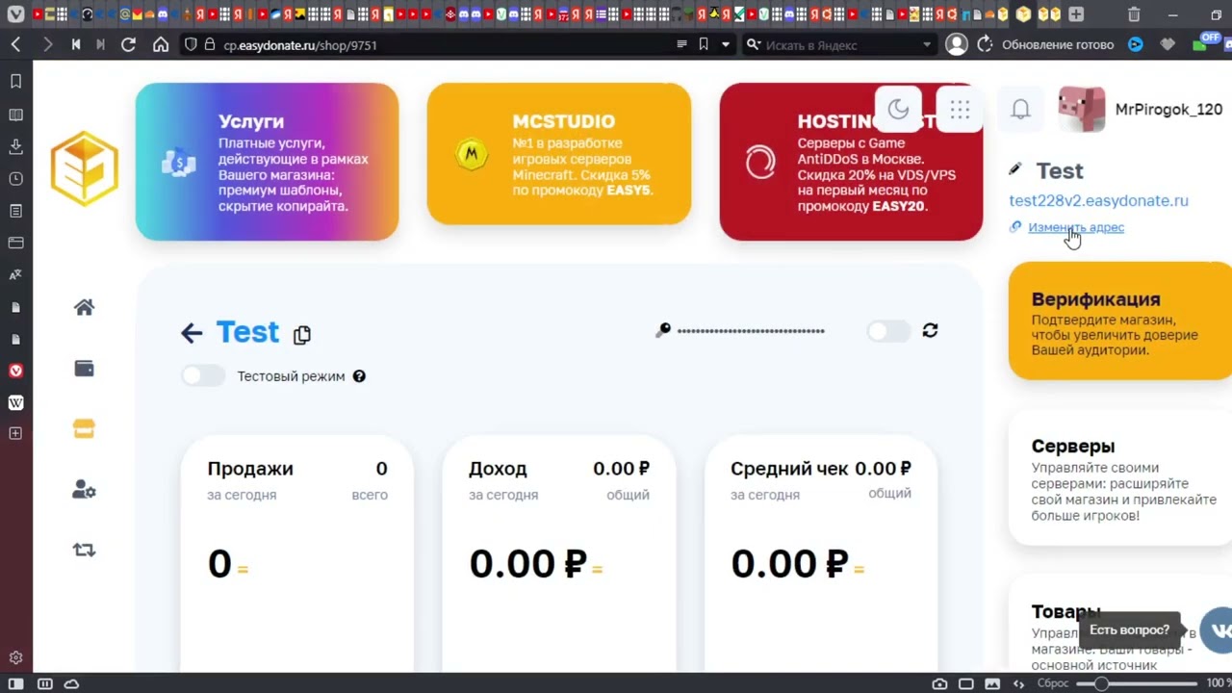Add a web panel with plus icon

point(15,434)
